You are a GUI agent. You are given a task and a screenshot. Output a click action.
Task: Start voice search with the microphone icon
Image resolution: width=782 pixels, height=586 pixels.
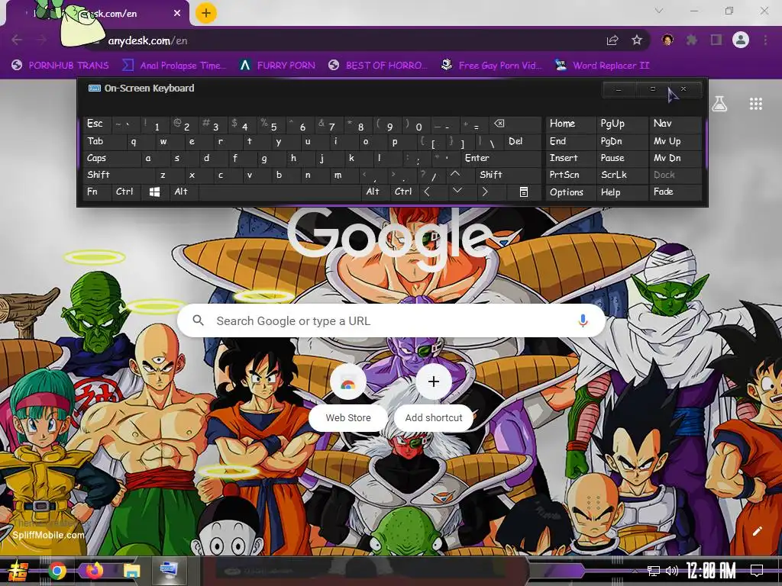click(583, 321)
